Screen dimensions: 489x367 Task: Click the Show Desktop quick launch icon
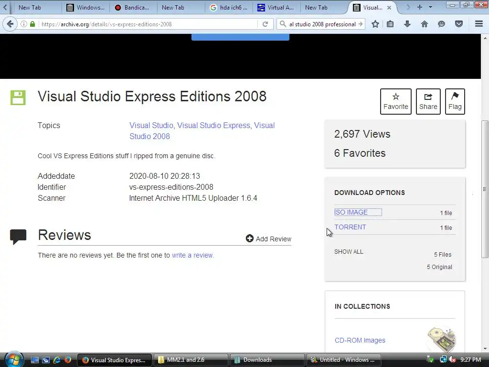click(34, 360)
